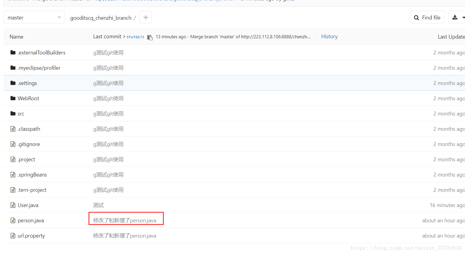
Task: Click the .classpath file icon
Action: tap(13, 129)
